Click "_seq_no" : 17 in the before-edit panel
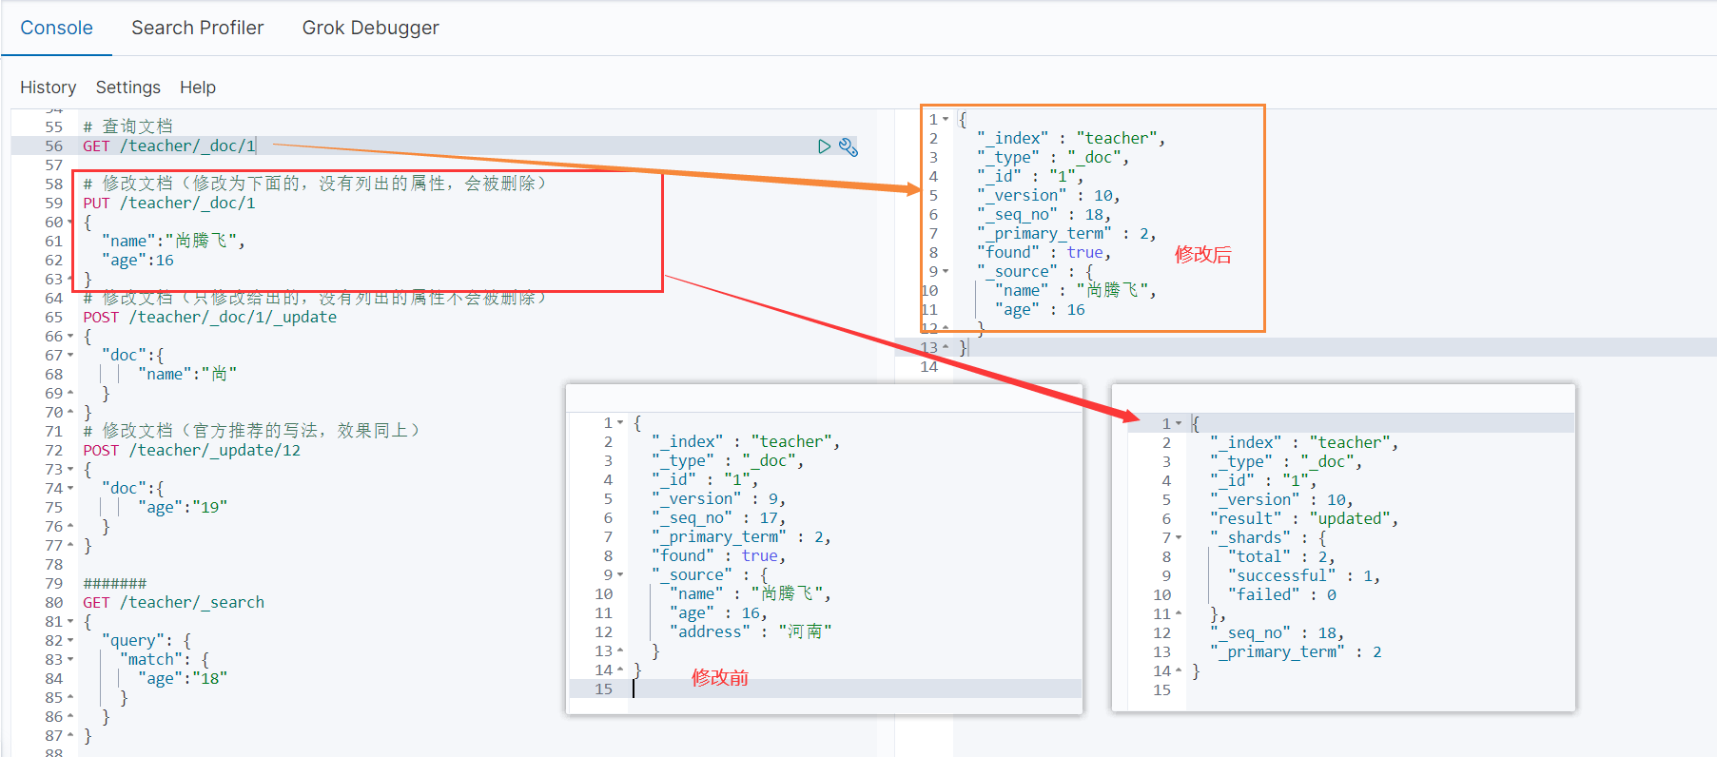 [718, 518]
